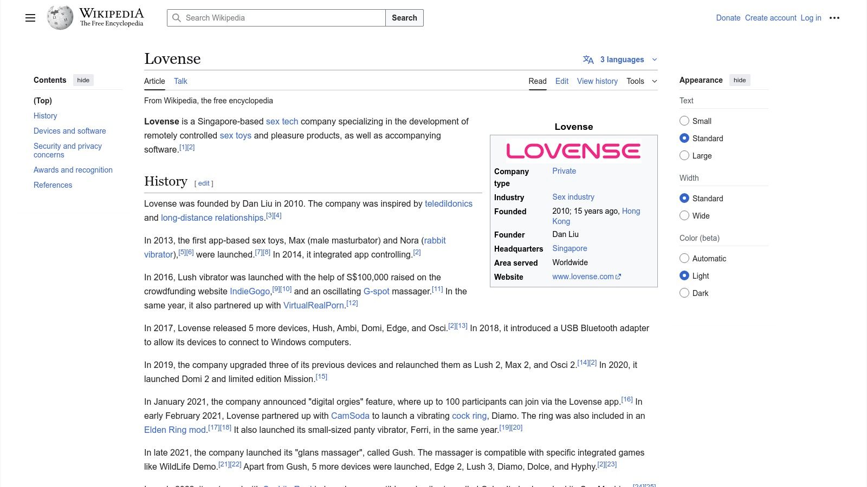Click the Log in link
This screenshot has width=867, height=487.
(x=811, y=18)
